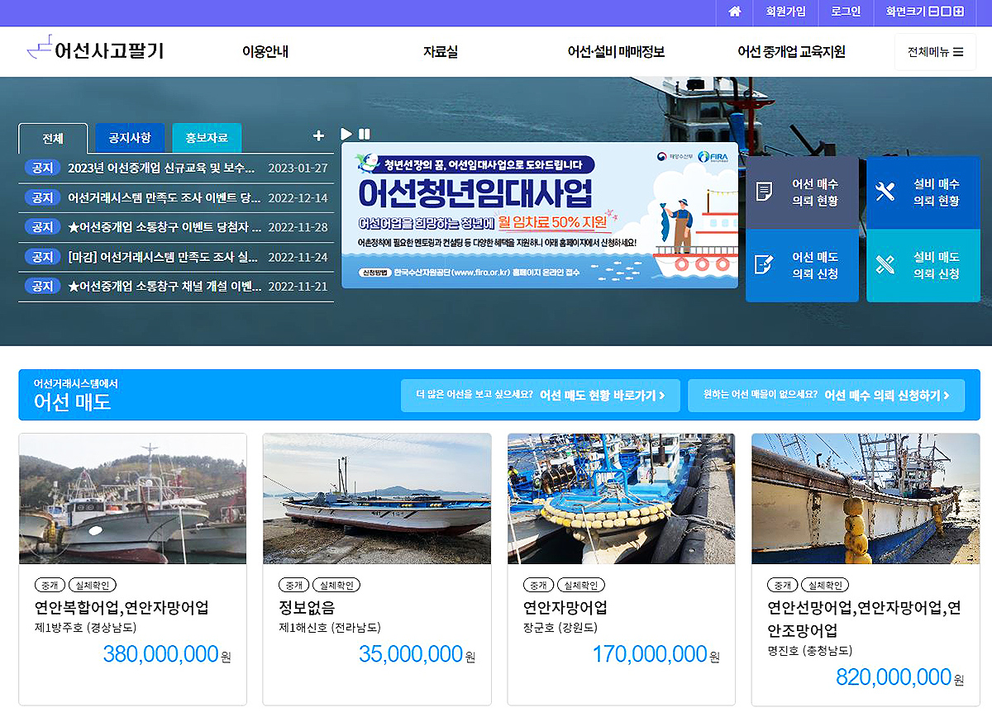The image size is (992, 712).
Task: Select the 공지사항 tab
Action: click(130, 138)
